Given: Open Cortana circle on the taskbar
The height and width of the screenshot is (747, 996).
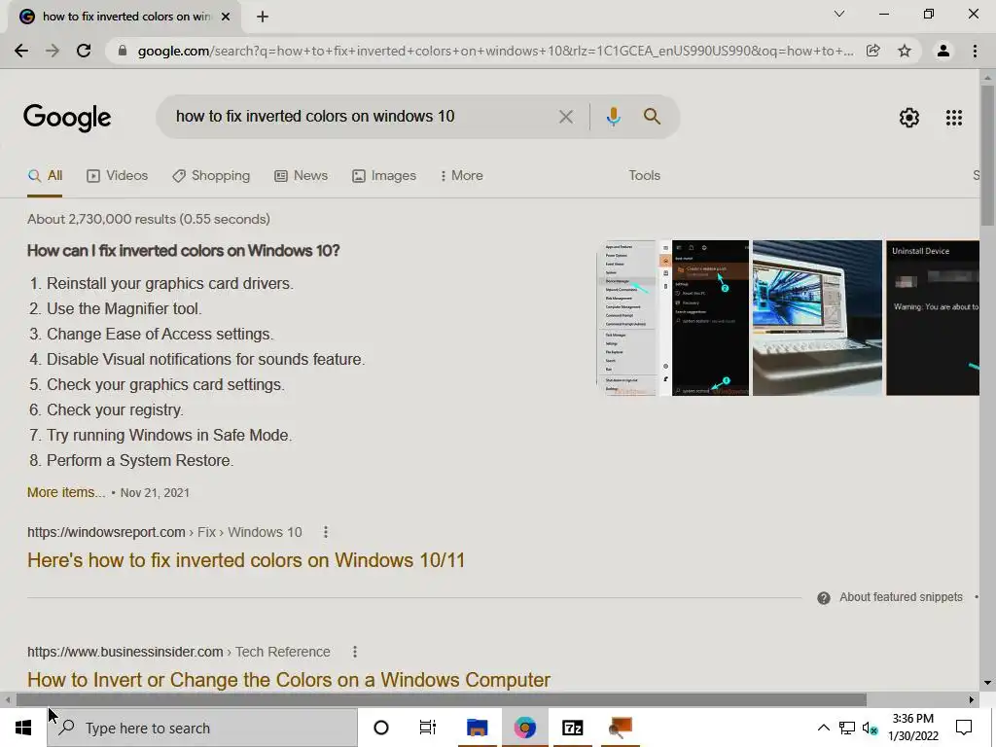Looking at the screenshot, I should pyautogui.click(x=381, y=728).
